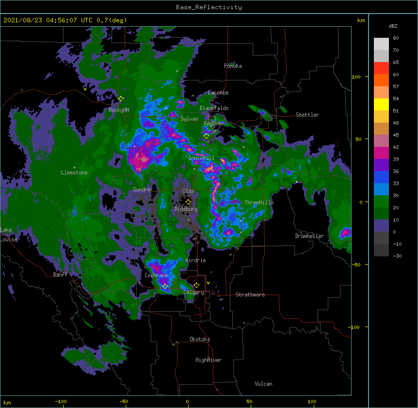
Task: Click the HighRiver town label
Action: 209,360
